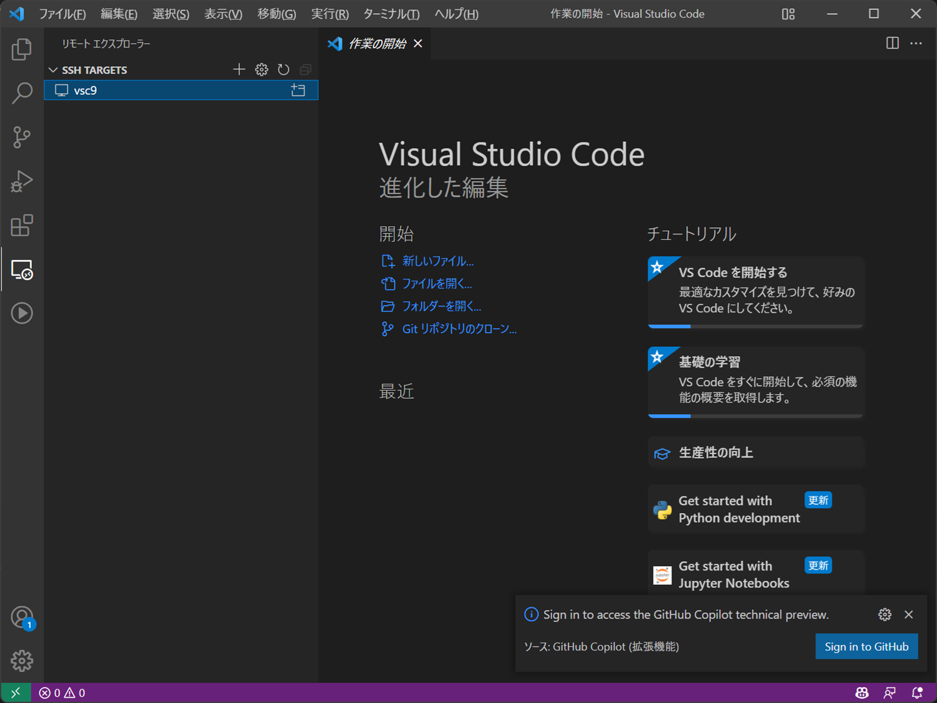Collapse the SSH TARGETS section

[53, 70]
